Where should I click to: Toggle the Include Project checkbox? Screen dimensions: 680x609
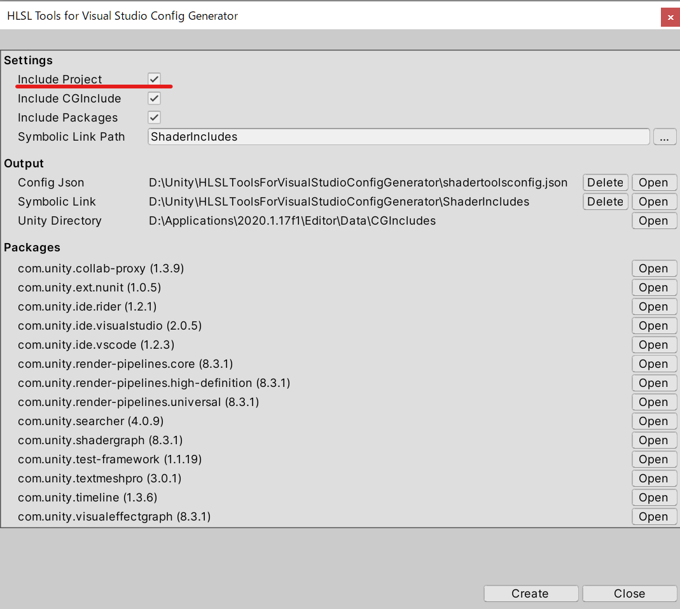(x=154, y=79)
